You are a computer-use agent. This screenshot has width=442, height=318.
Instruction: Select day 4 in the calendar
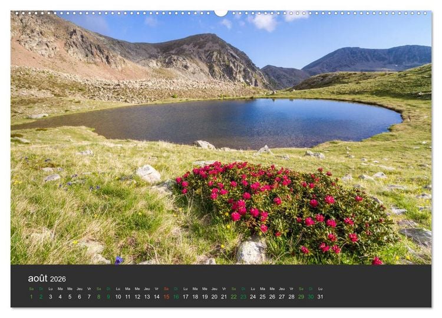coord(60,297)
